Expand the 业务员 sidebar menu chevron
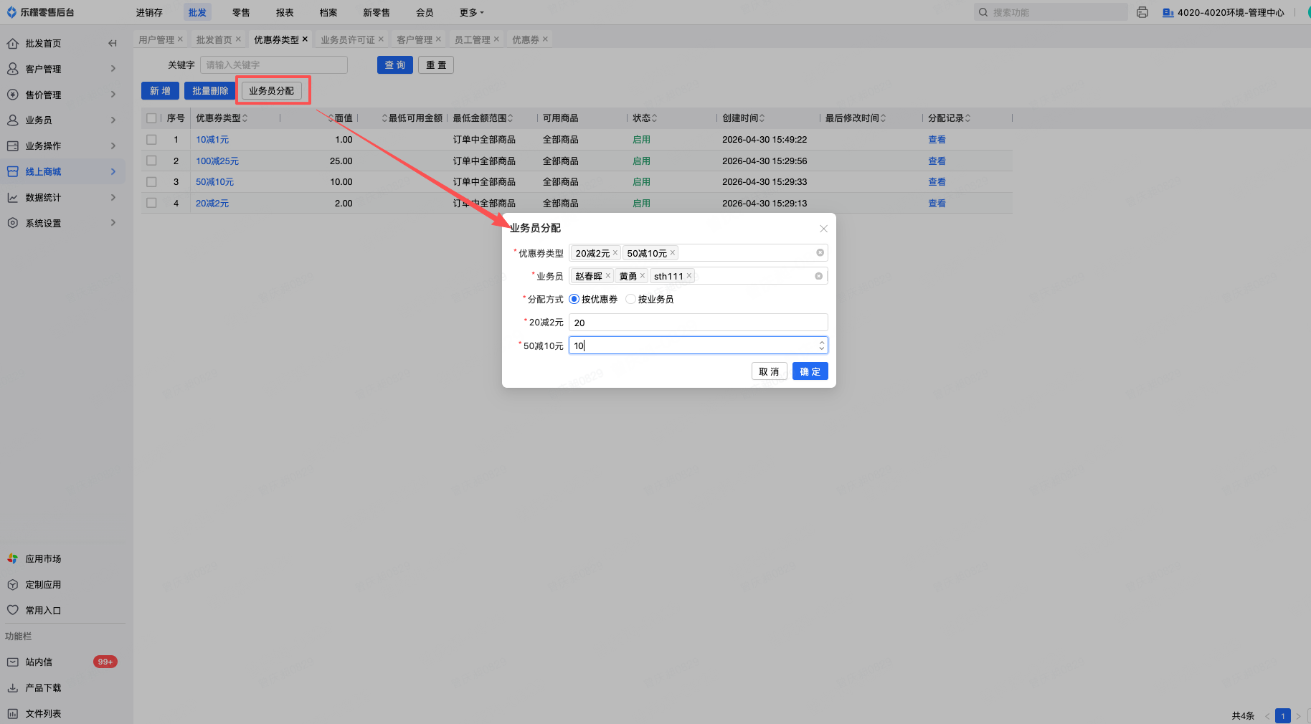Screen dimensions: 1311x724 tap(113, 120)
